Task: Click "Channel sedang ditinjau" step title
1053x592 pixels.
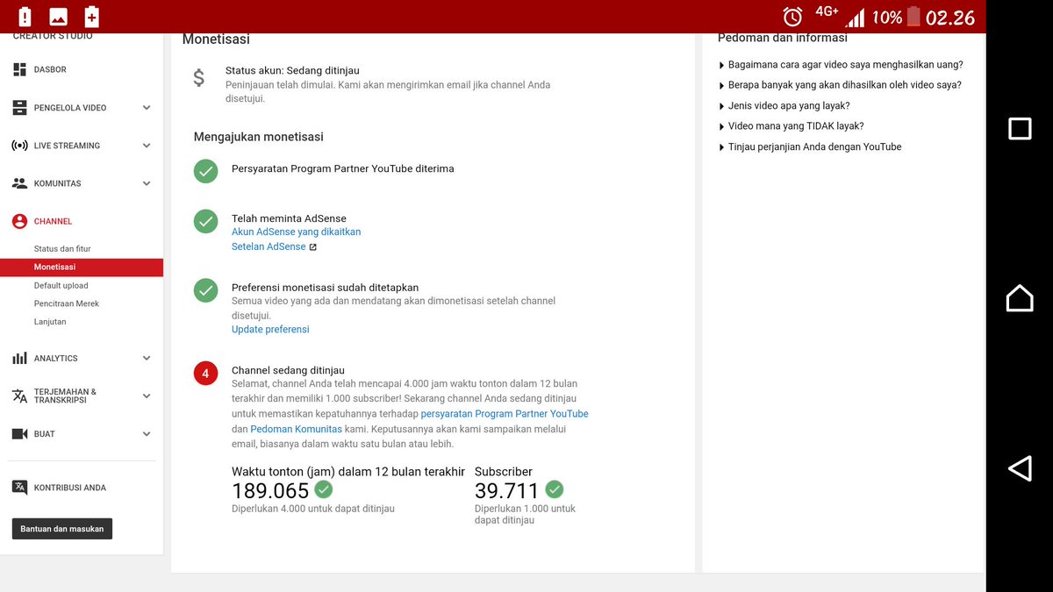Action: (x=288, y=370)
